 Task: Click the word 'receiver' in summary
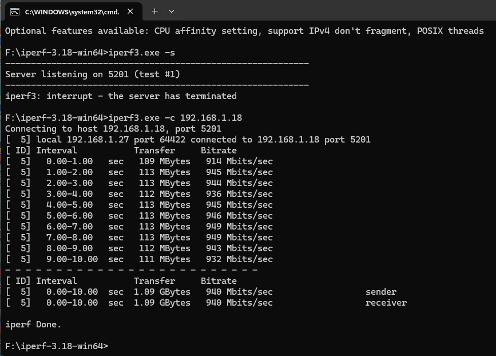(386, 303)
